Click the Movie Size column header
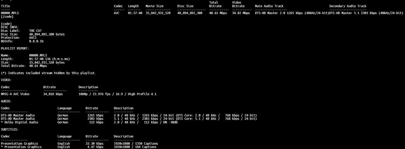405x149 pixels. 154,6
